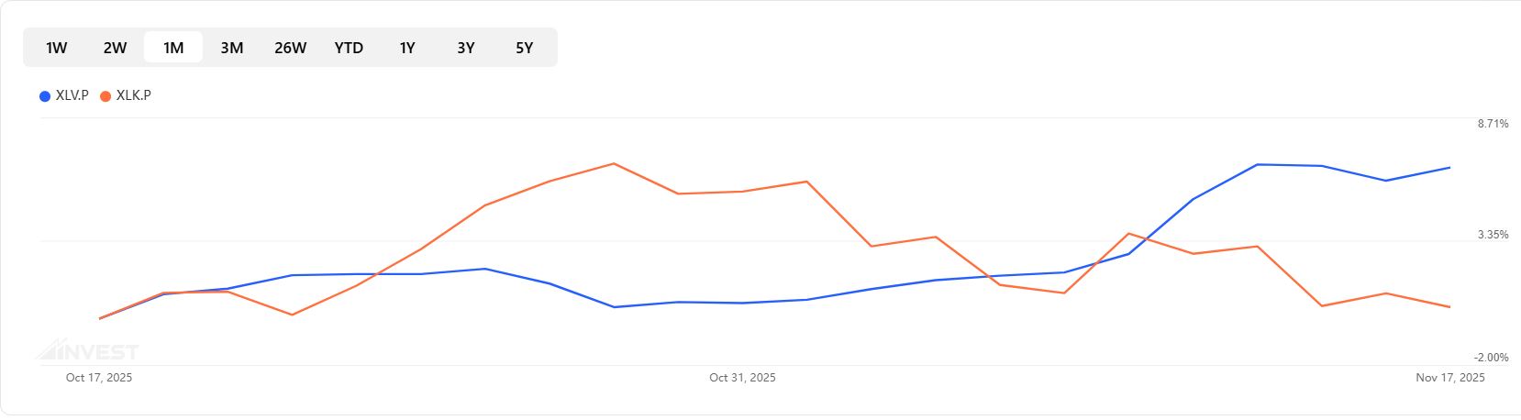Click the INVEST watermark logo
The width and height of the screenshot is (1521, 420).
[87, 351]
